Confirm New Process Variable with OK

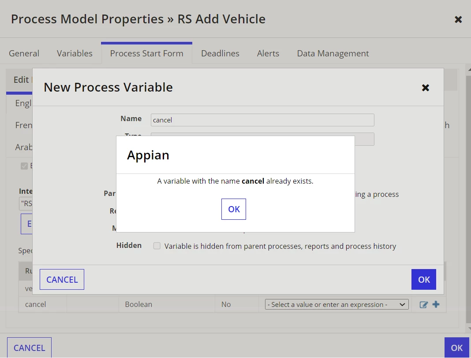tap(423, 280)
